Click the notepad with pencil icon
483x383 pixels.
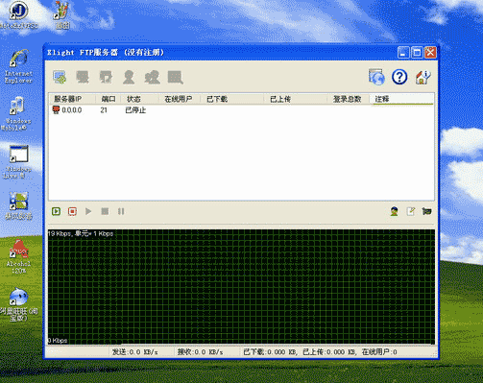(411, 211)
